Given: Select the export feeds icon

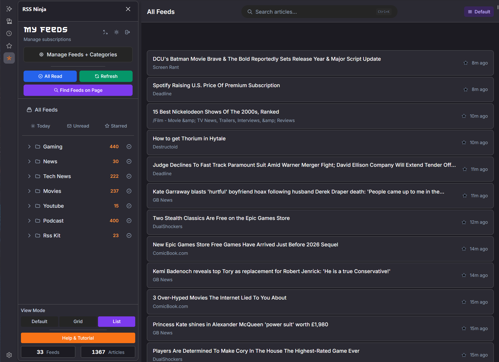Looking at the screenshot, I should (x=127, y=32).
